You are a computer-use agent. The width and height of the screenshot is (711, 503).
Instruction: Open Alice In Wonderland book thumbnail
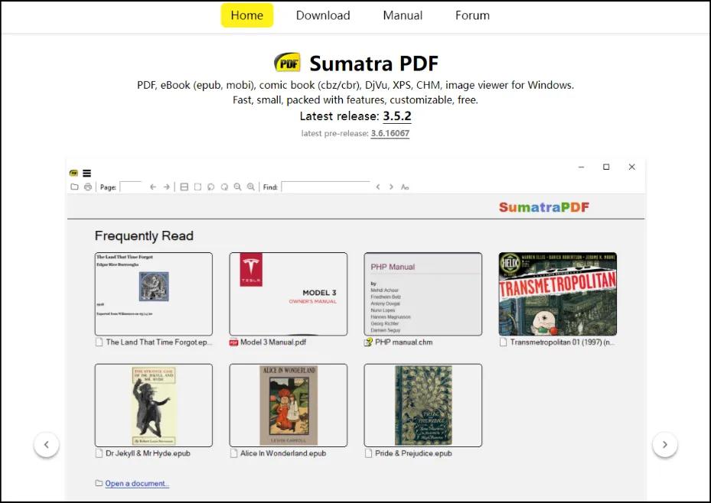pyautogui.click(x=289, y=405)
